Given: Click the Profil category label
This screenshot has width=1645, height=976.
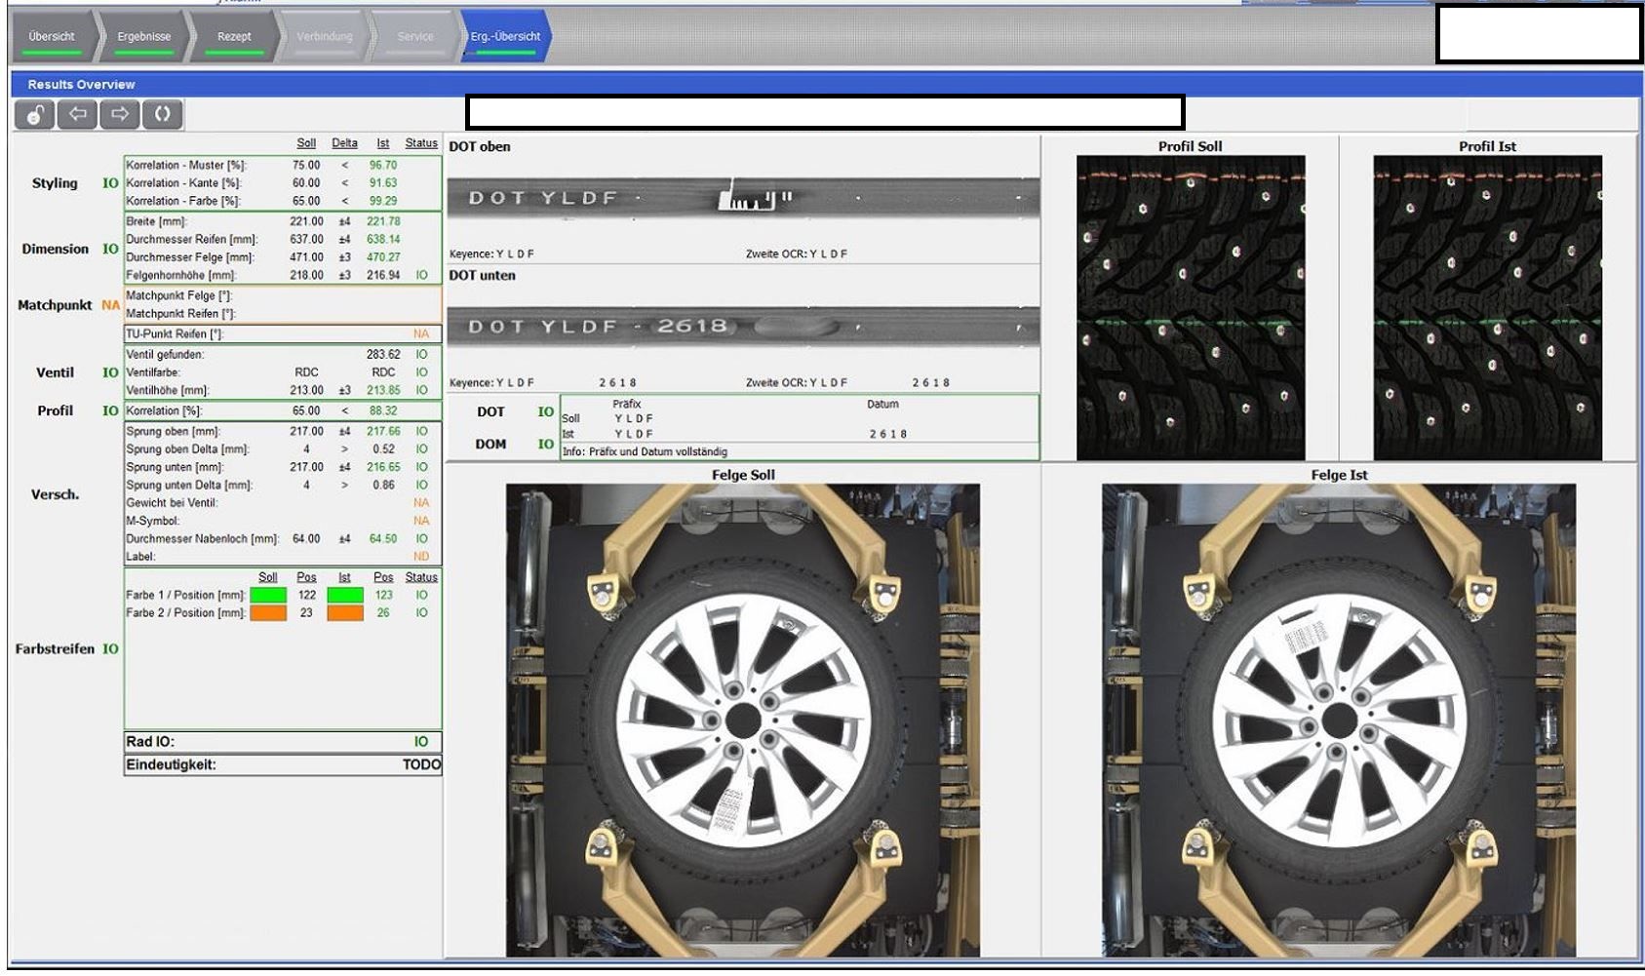Looking at the screenshot, I should [56, 410].
